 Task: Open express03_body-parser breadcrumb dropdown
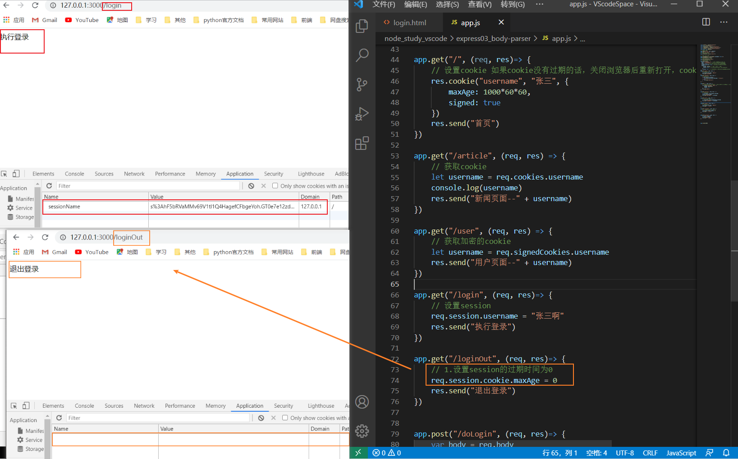pyautogui.click(x=493, y=39)
